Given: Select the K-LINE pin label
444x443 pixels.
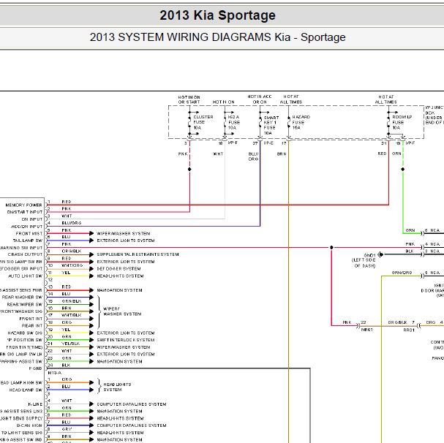Looking at the screenshot, I should point(35,404).
